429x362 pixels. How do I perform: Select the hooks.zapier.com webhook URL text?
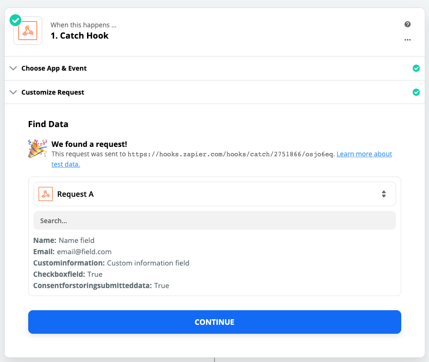pos(230,154)
